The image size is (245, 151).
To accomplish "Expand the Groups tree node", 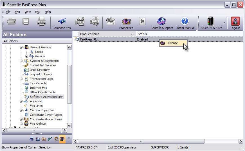I will [27, 56].
